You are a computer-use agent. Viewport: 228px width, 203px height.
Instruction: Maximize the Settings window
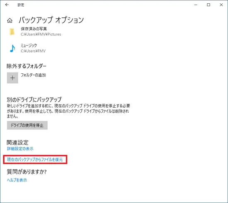[x=209, y=5]
